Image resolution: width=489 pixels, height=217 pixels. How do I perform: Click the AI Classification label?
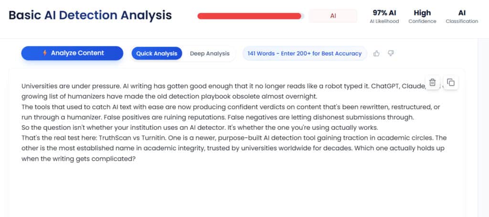462,16
